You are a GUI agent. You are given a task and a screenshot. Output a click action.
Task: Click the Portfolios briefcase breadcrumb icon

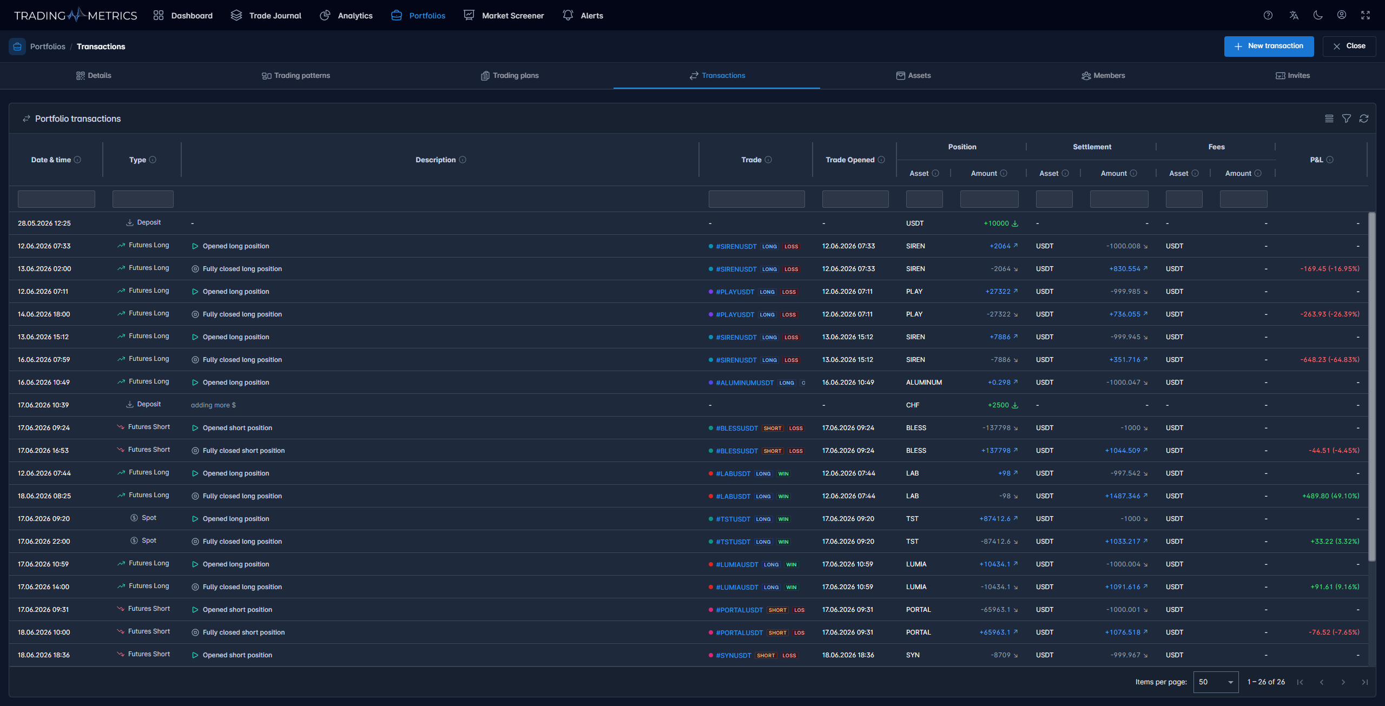(17, 47)
